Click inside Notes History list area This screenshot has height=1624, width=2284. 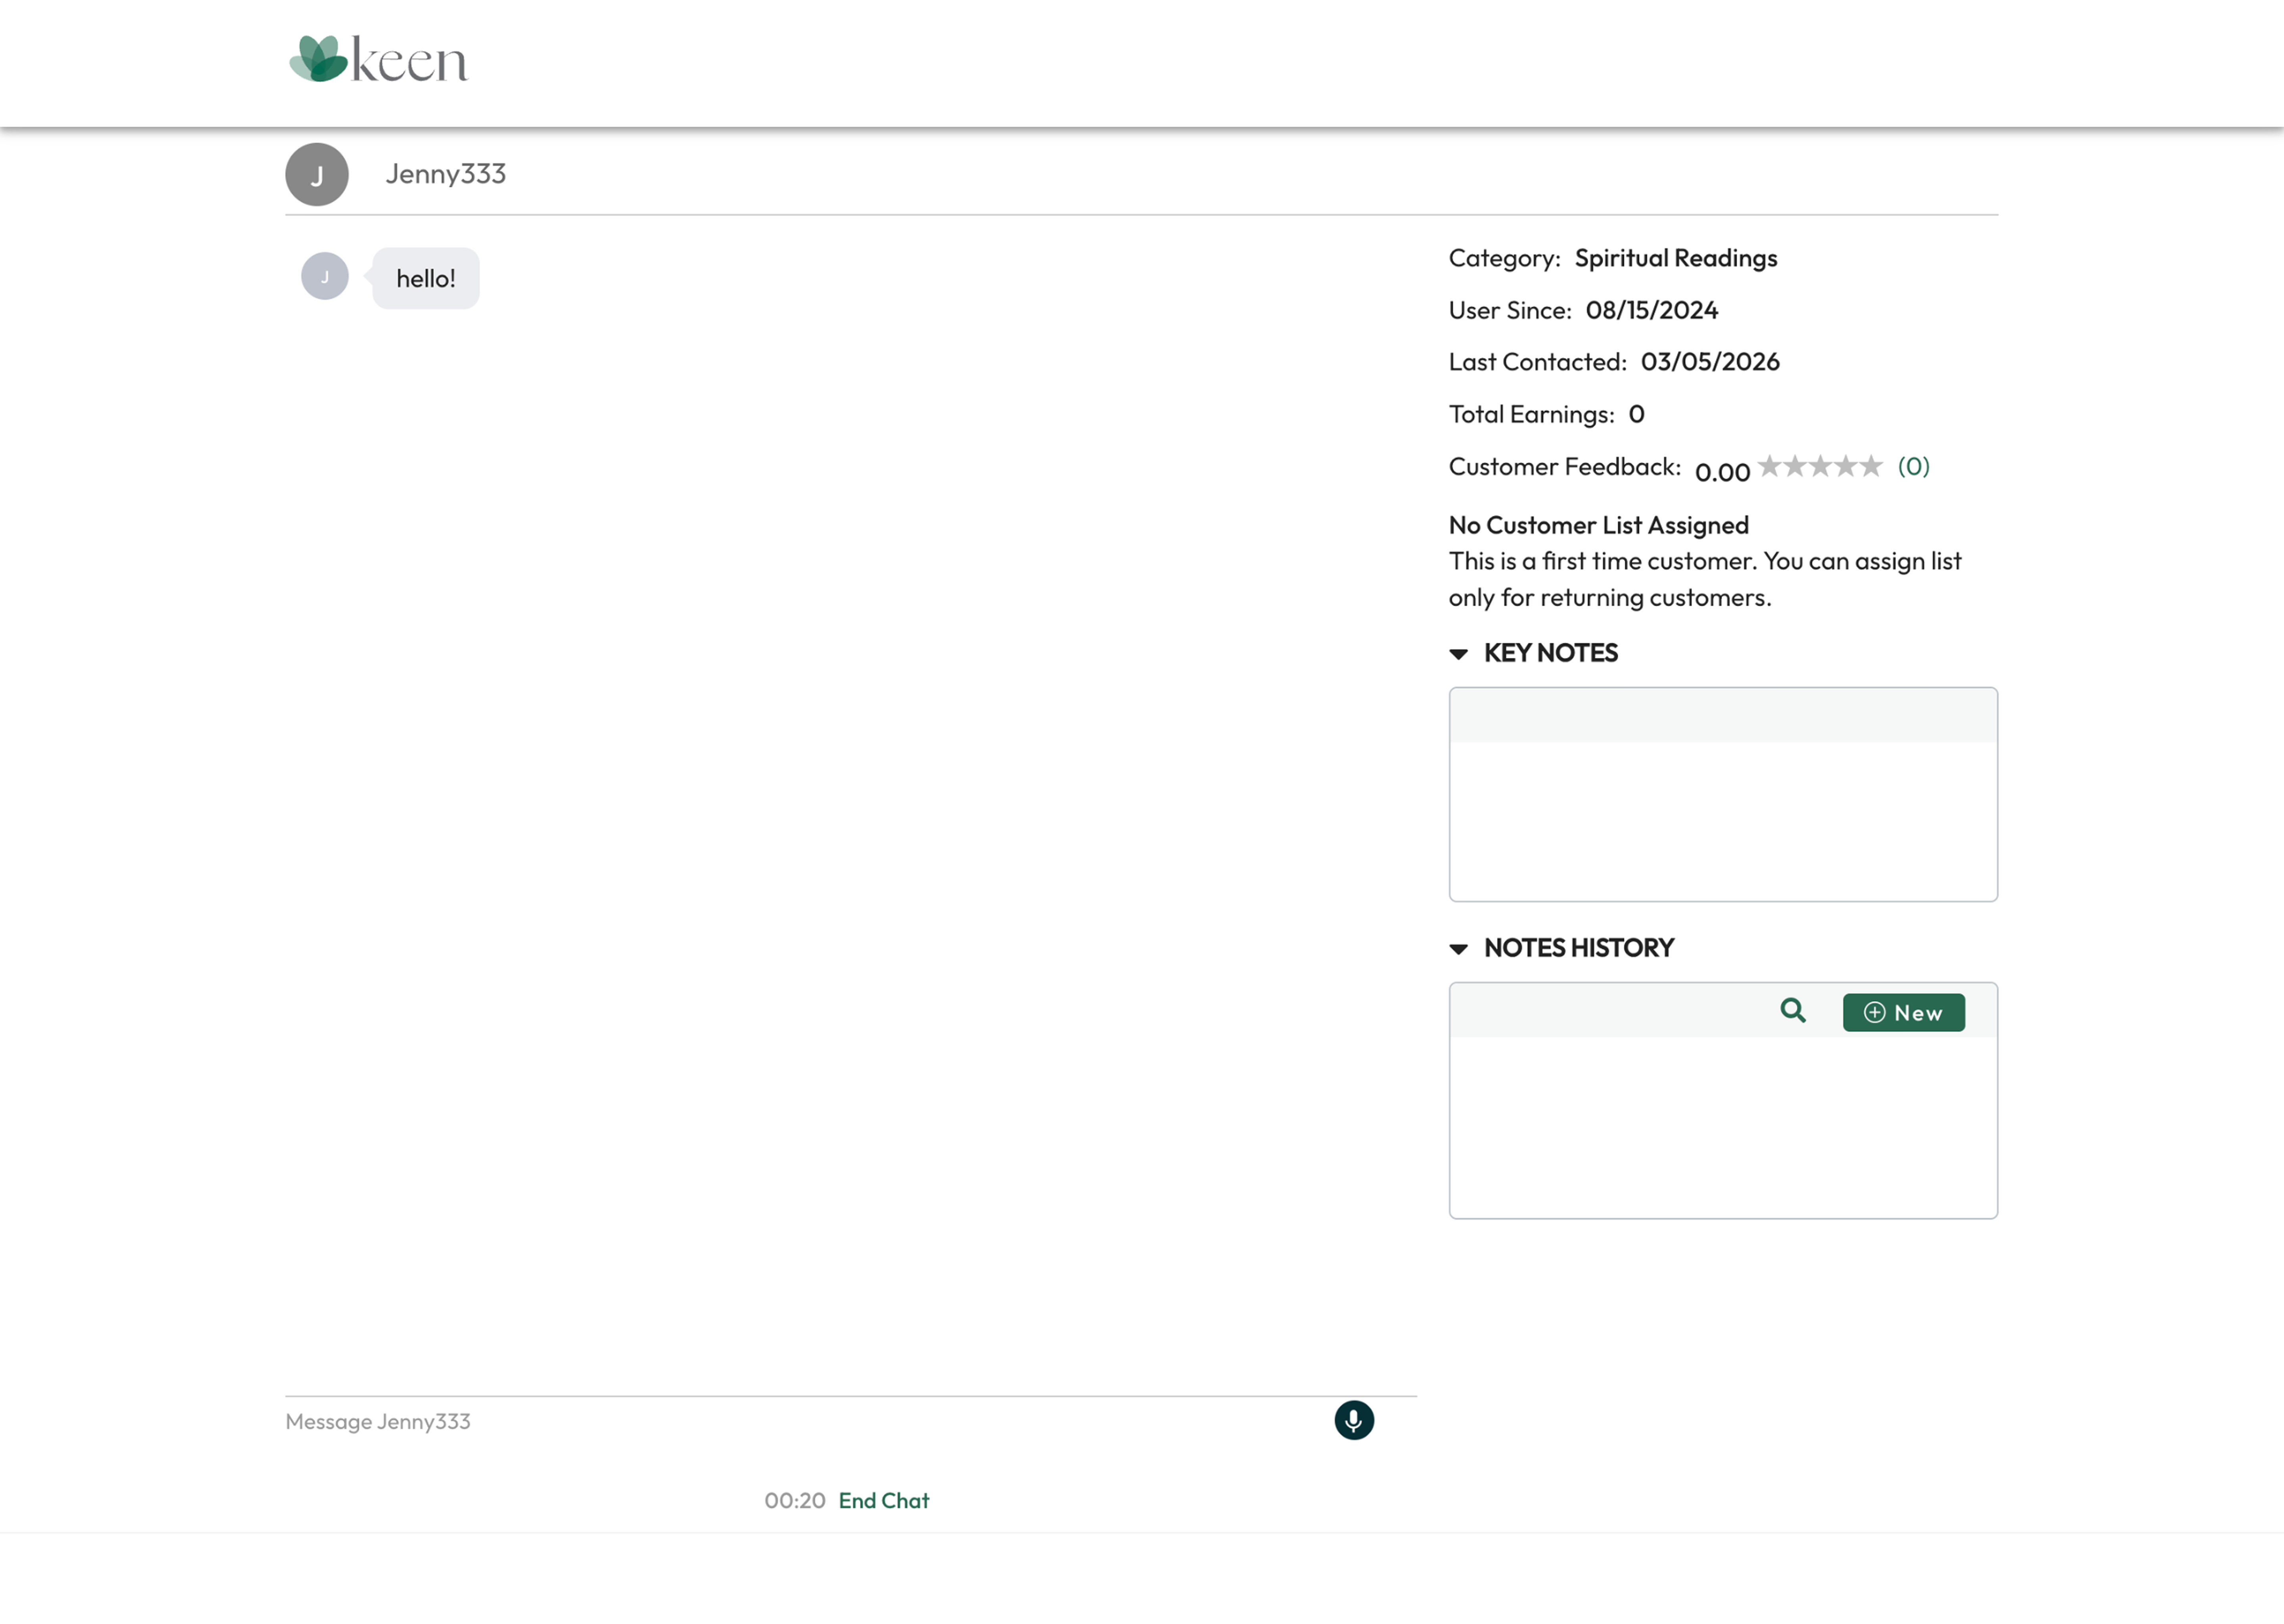pyautogui.click(x=1722, y=1127)
